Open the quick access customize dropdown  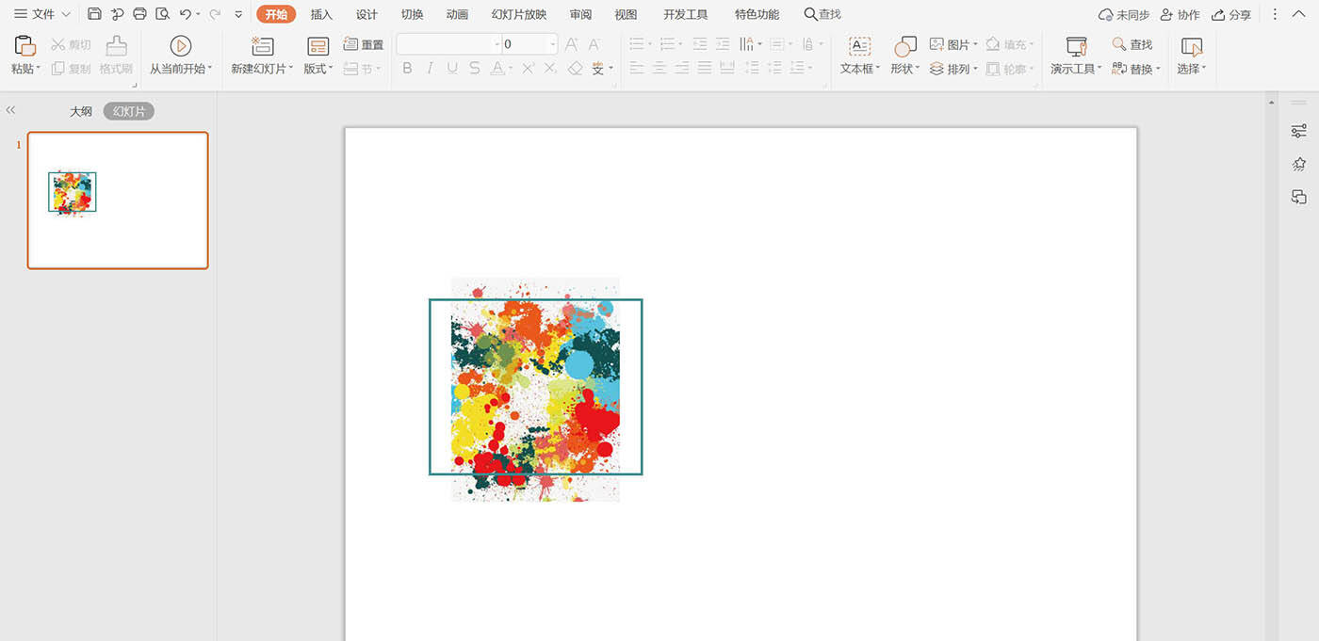coord(238,14)
